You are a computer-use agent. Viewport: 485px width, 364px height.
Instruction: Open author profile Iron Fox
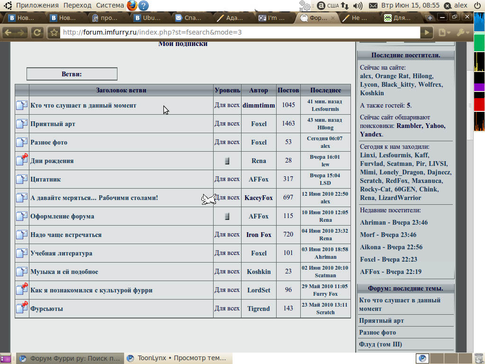tap(259, 235)
